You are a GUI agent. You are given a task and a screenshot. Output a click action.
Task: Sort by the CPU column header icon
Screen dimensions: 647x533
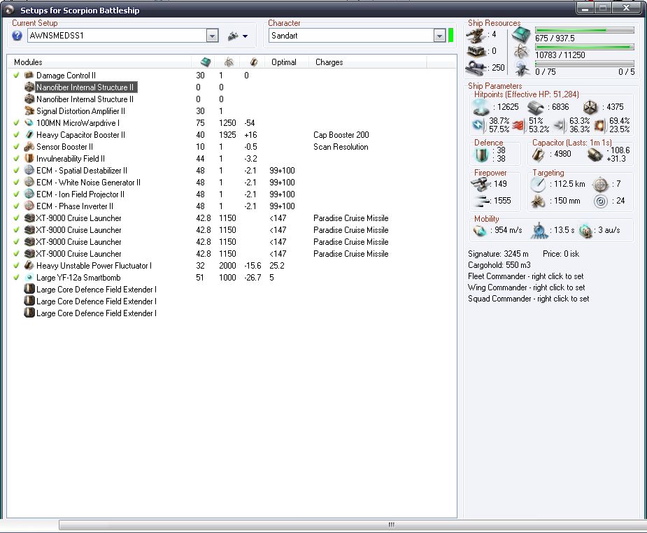point(206,62)
